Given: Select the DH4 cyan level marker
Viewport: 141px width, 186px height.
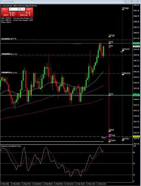Looking at the screenshot, I should click(110, 43).
